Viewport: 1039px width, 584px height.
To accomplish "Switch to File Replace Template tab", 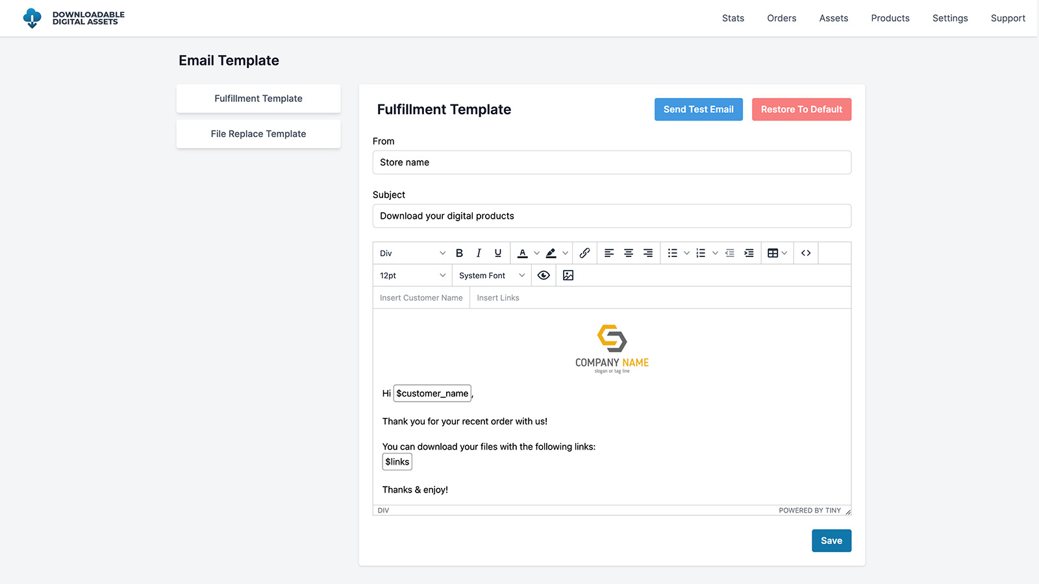I will 258,134.
